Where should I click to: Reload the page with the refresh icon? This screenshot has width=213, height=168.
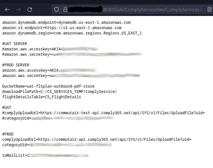(x=30, y=10)
